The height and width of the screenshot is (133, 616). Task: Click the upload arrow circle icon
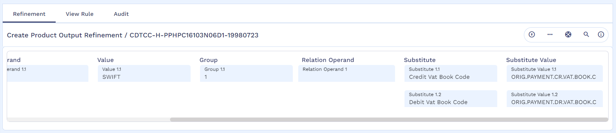click(x=532, y=34)
